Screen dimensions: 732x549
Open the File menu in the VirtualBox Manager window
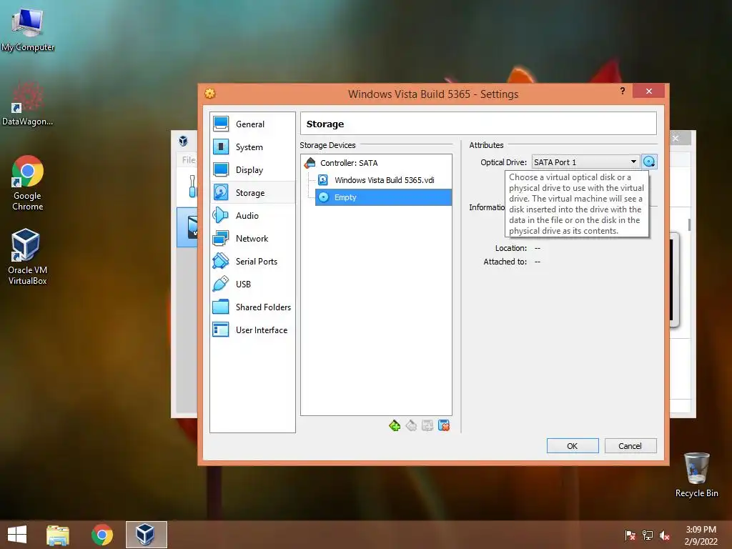[188, 159]
